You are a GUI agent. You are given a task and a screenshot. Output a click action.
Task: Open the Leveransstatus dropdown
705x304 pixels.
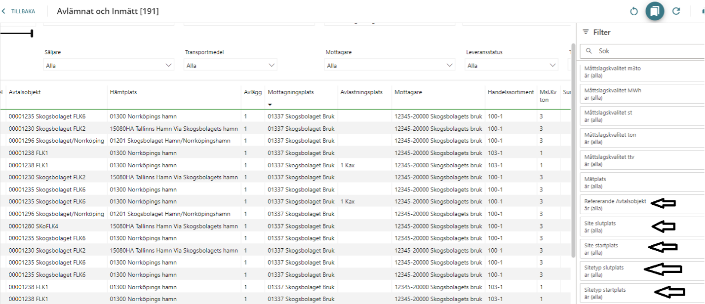click(x=512, y=65)
